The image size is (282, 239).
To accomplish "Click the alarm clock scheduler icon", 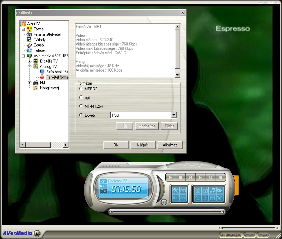I will (x=220, y=198).
